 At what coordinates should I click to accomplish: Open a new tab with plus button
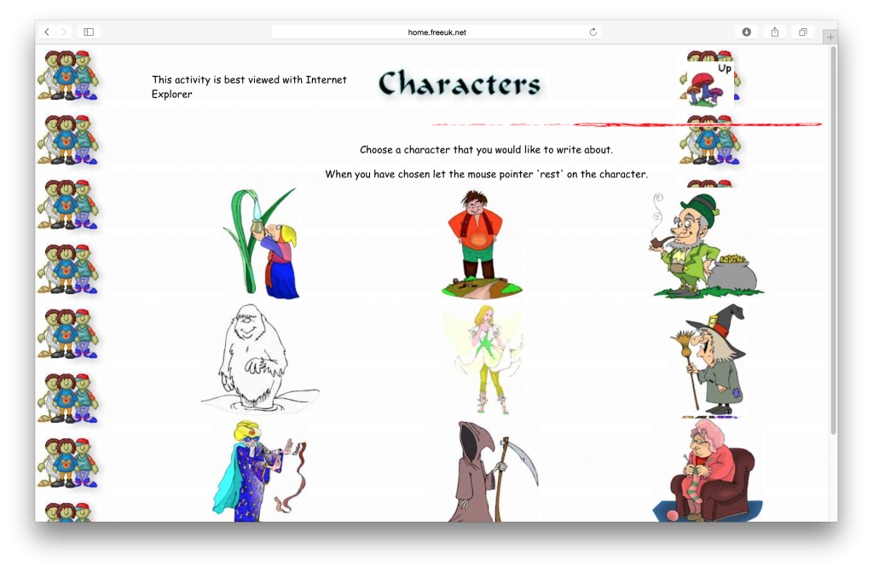[830, 37]
